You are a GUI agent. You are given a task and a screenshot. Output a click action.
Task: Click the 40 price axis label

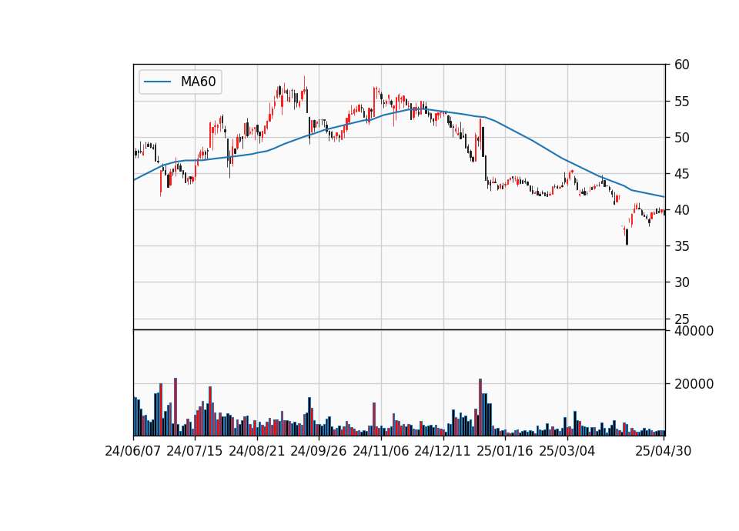pyautogui.click(x=681, y=209)
